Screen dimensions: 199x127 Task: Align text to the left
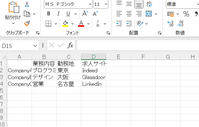pyautogui.click(x=119, y=14)
